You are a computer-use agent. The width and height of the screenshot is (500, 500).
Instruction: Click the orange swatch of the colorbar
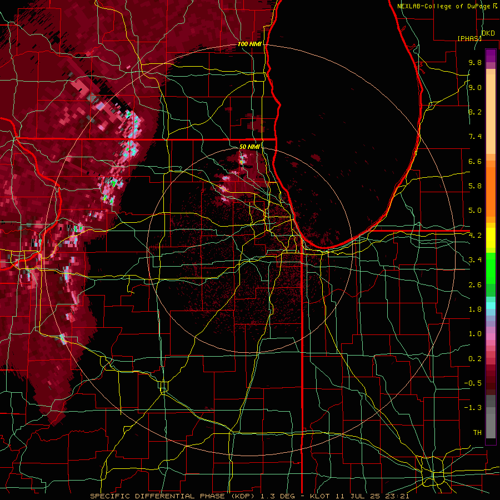[491, 191]
